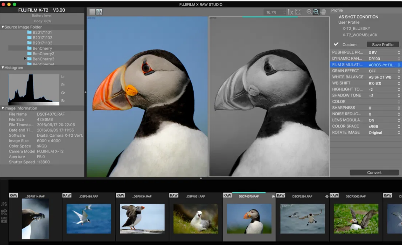Viewport: 402px width, 245px height.
Task: Expand the BenCherry3 folder disclosure triangle
Action: tap(25, 59)
